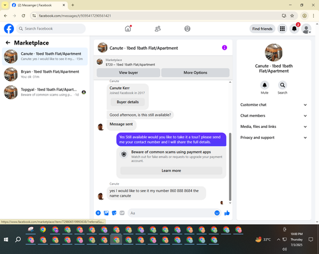319x254 pixels.
Task: Open the Windows Start button
Action: 6,239
